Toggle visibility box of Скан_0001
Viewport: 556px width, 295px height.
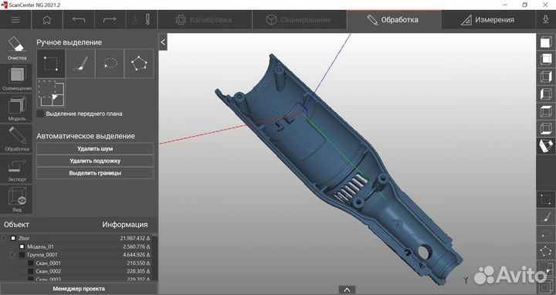coord(31,263)
